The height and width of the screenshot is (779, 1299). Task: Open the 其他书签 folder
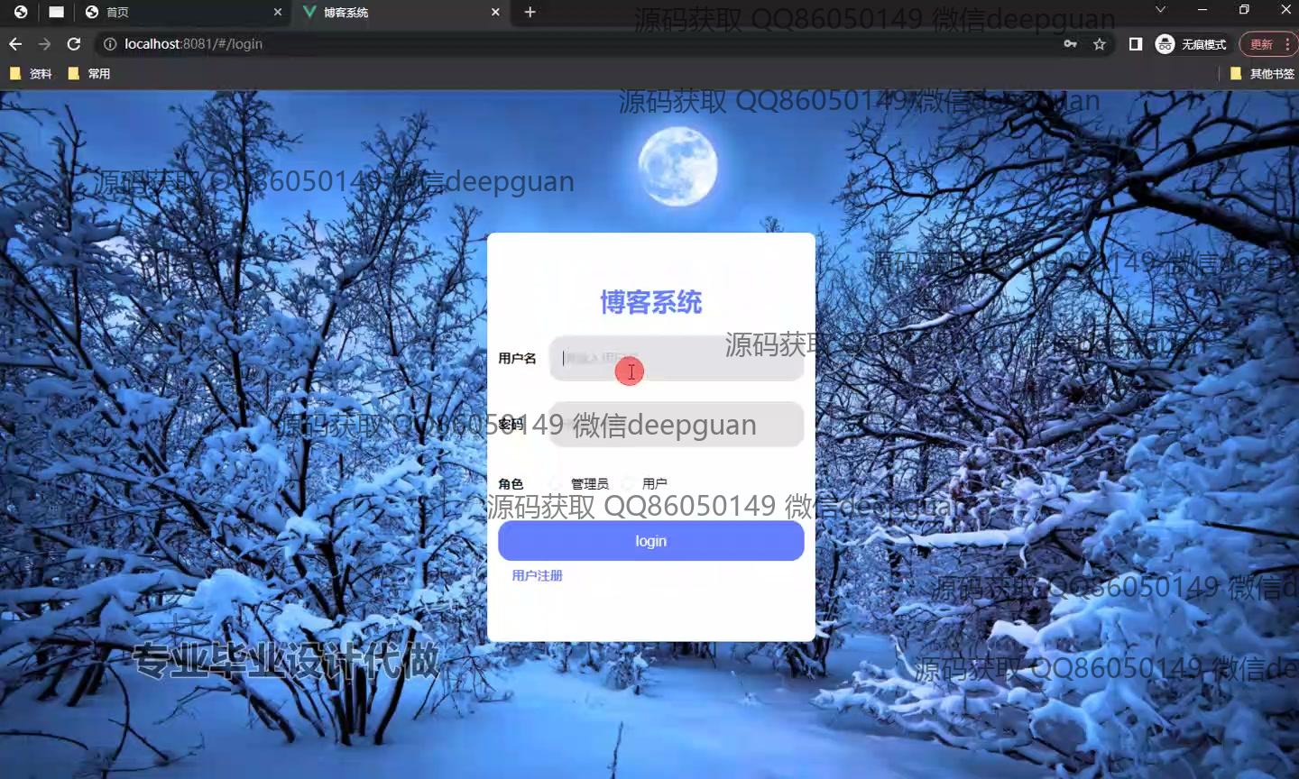click(1263, 74)
